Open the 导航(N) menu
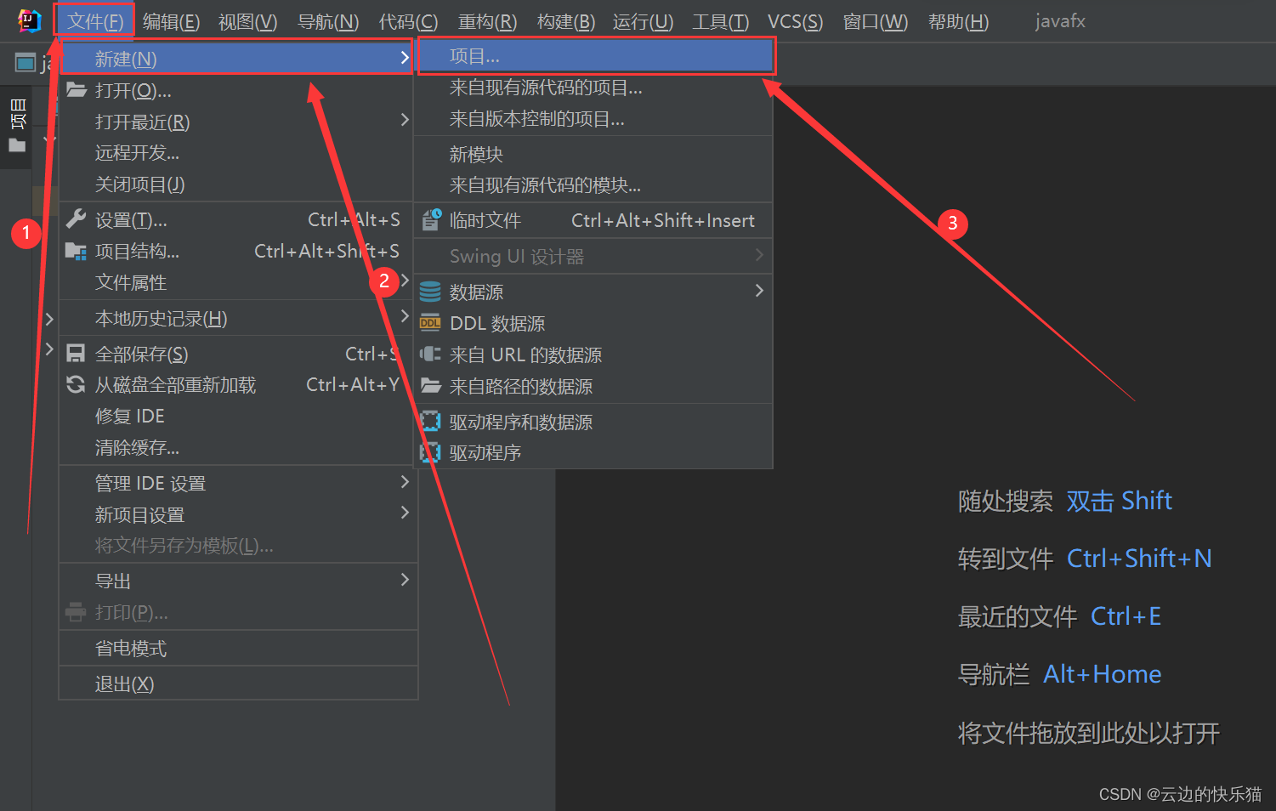This screenshot has width=1276, height=811. [x=328, y=21]
